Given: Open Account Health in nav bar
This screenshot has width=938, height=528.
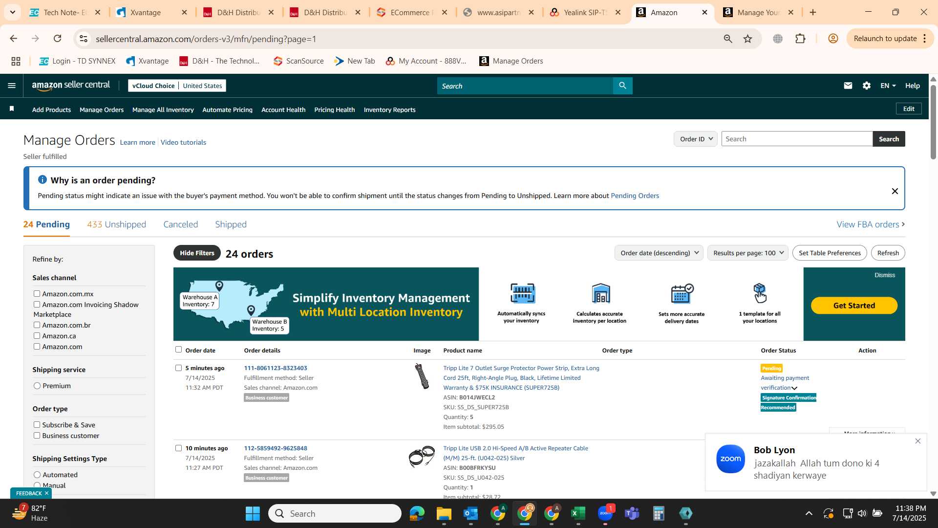Looking at the screenshot, I should click(x=283, y=110).
